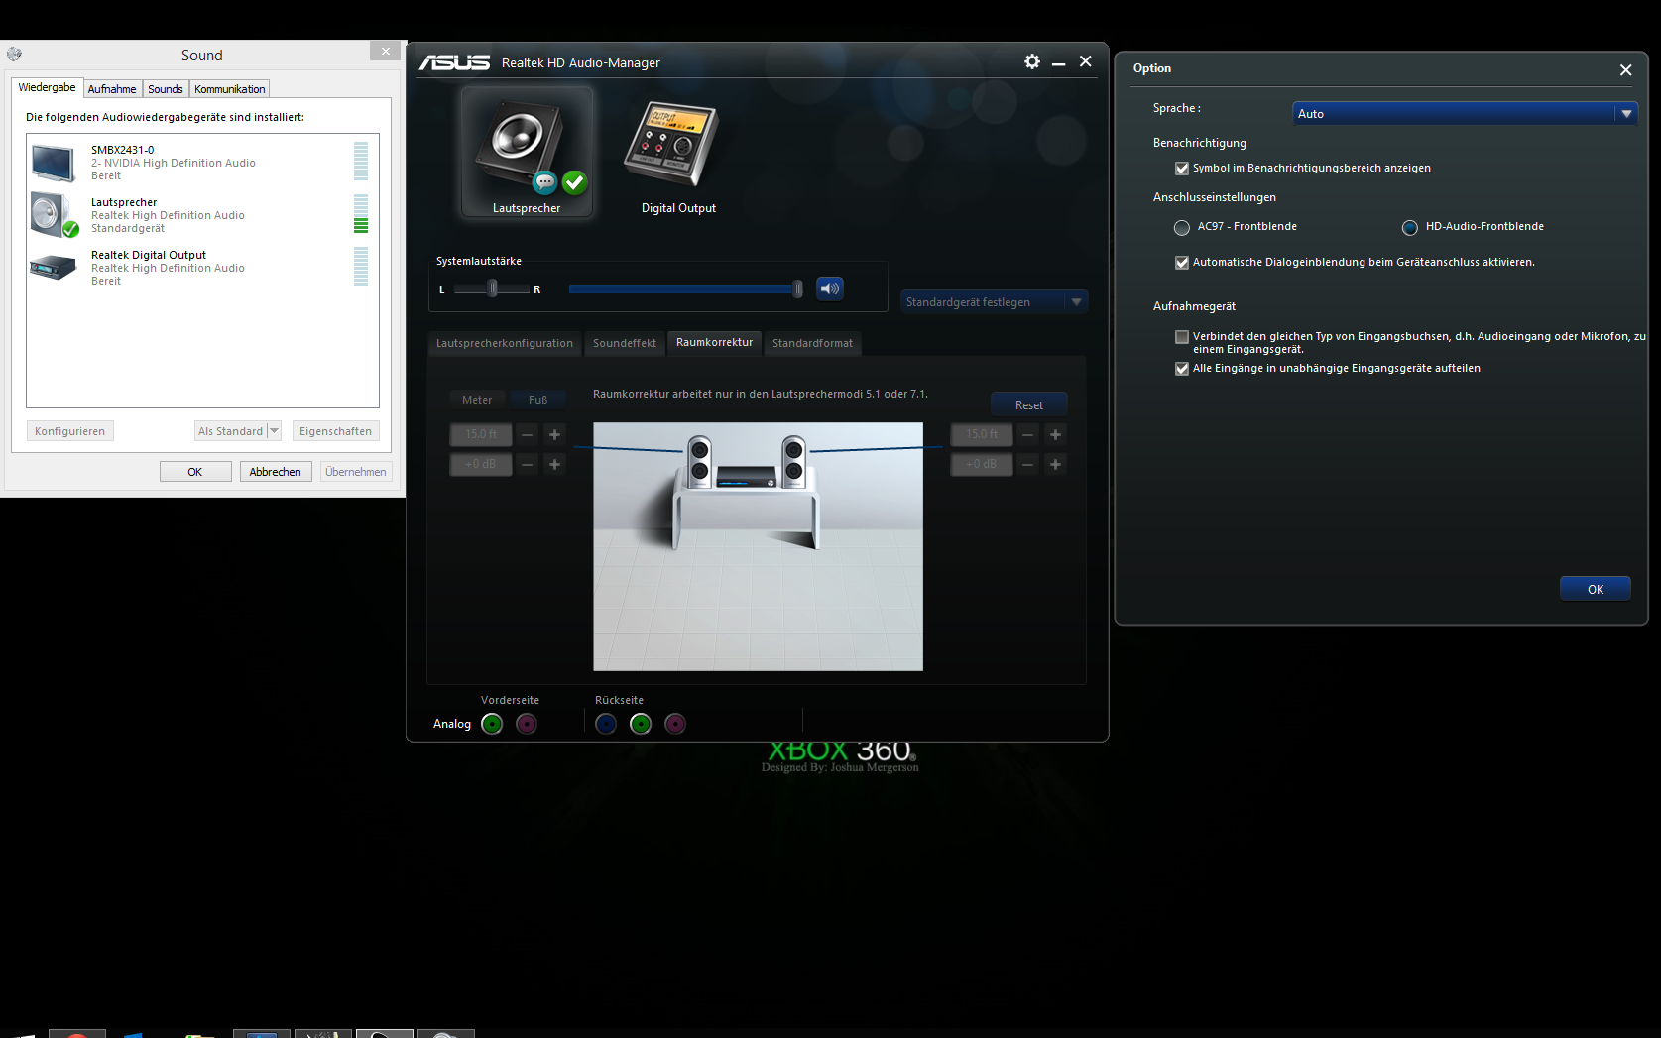This screenshot has width=1661, height=1038.
Task: Click Übernehmen in Sound window
Action: pos(356,472)
